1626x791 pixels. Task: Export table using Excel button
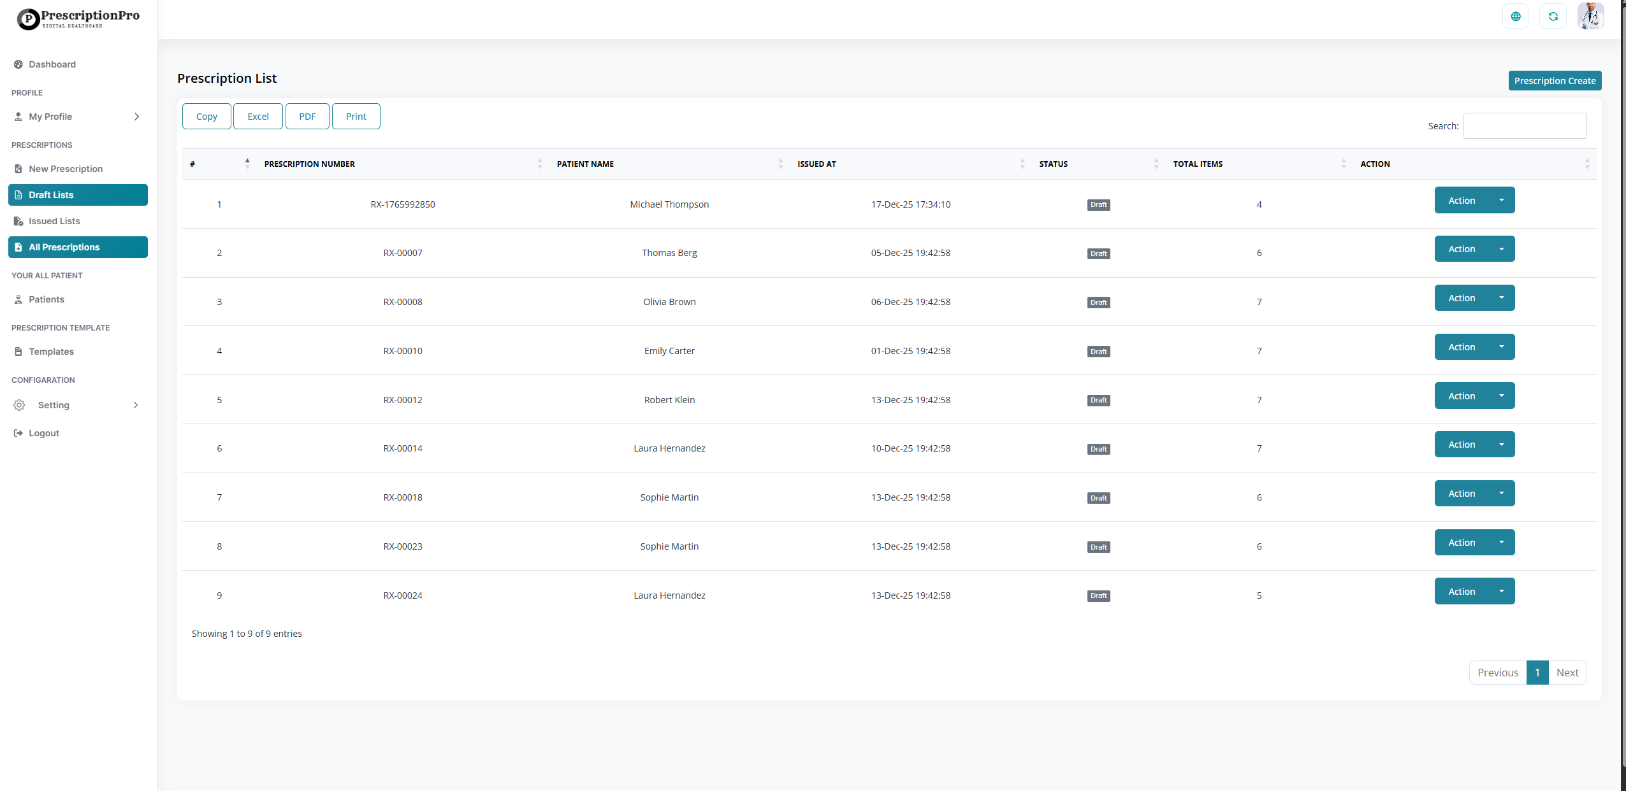(258, 117)
